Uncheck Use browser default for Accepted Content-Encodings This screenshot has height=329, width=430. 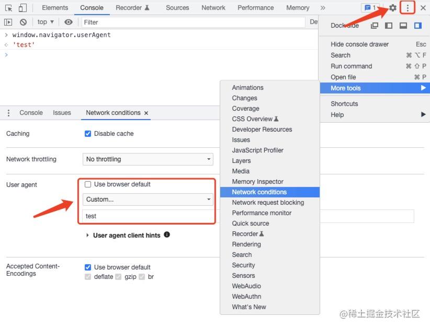[x=88, y=266]
